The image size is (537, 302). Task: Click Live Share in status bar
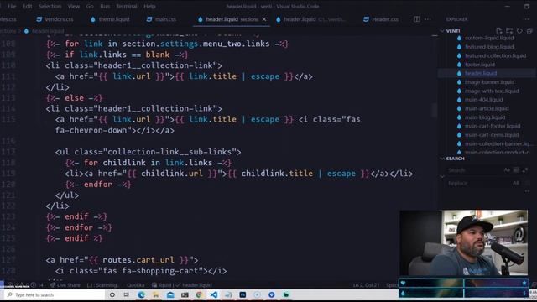coord(65,285)
